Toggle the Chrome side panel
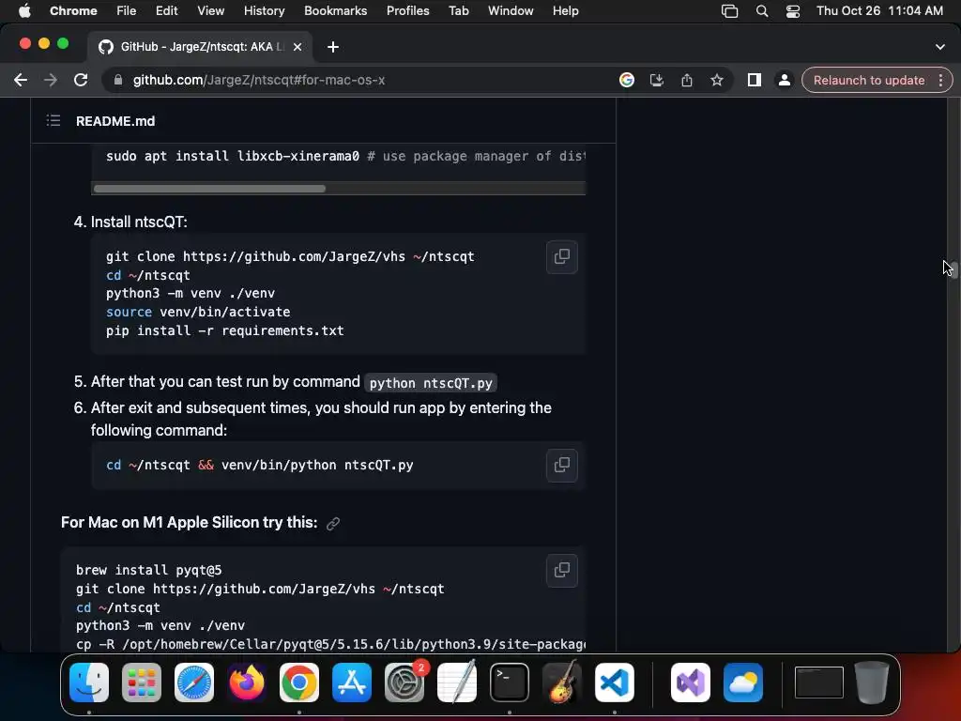 (x=754, y=80)
